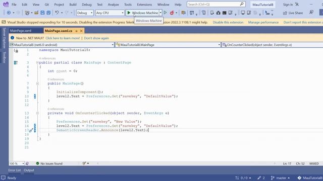The width and height of the screenshot is (323, 181).
Task: Open the Error List tab
Action: tap(15, 170)
